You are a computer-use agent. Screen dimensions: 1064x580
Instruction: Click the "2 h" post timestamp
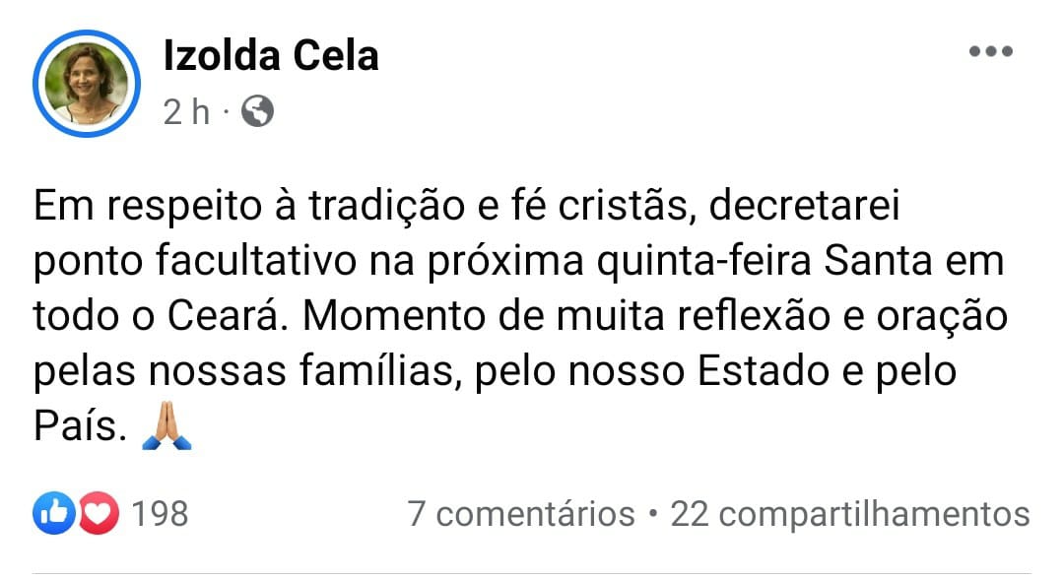[x=186, y=112]
